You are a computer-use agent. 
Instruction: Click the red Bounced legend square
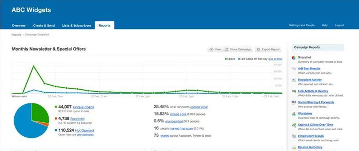tap(56, 118)
